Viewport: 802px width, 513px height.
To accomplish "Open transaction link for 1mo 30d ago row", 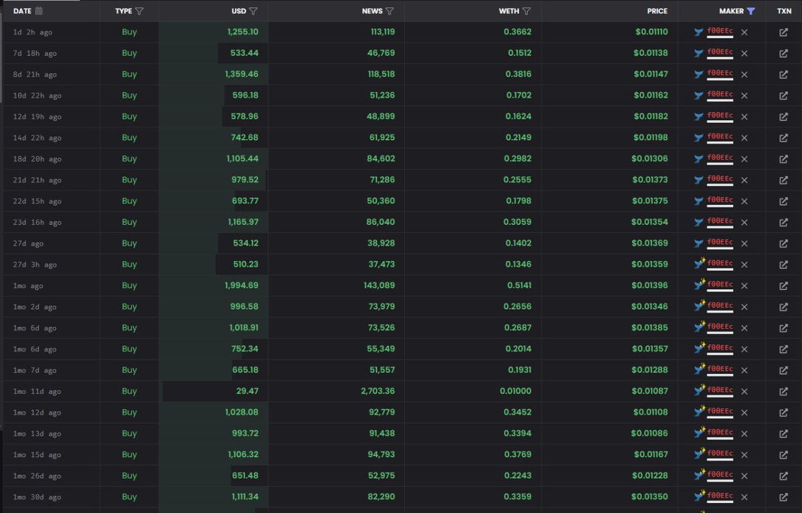I will [783, 497].
